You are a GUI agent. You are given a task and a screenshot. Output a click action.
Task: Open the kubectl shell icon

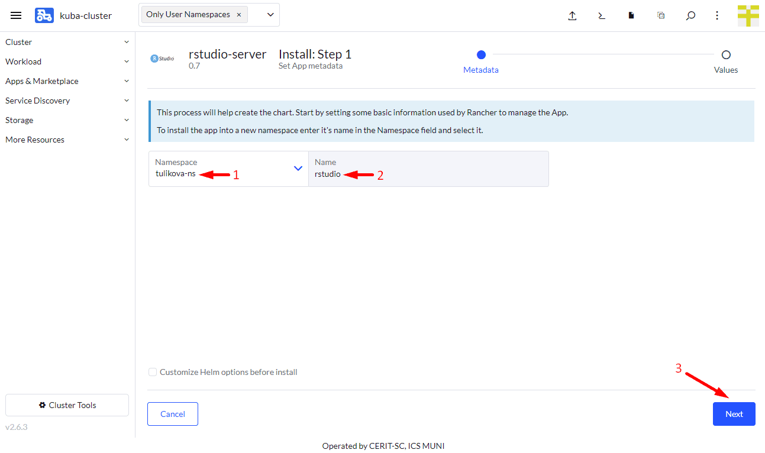coord(602,16)
